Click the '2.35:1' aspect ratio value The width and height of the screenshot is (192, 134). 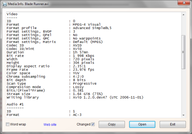click(x=79, y=66)
